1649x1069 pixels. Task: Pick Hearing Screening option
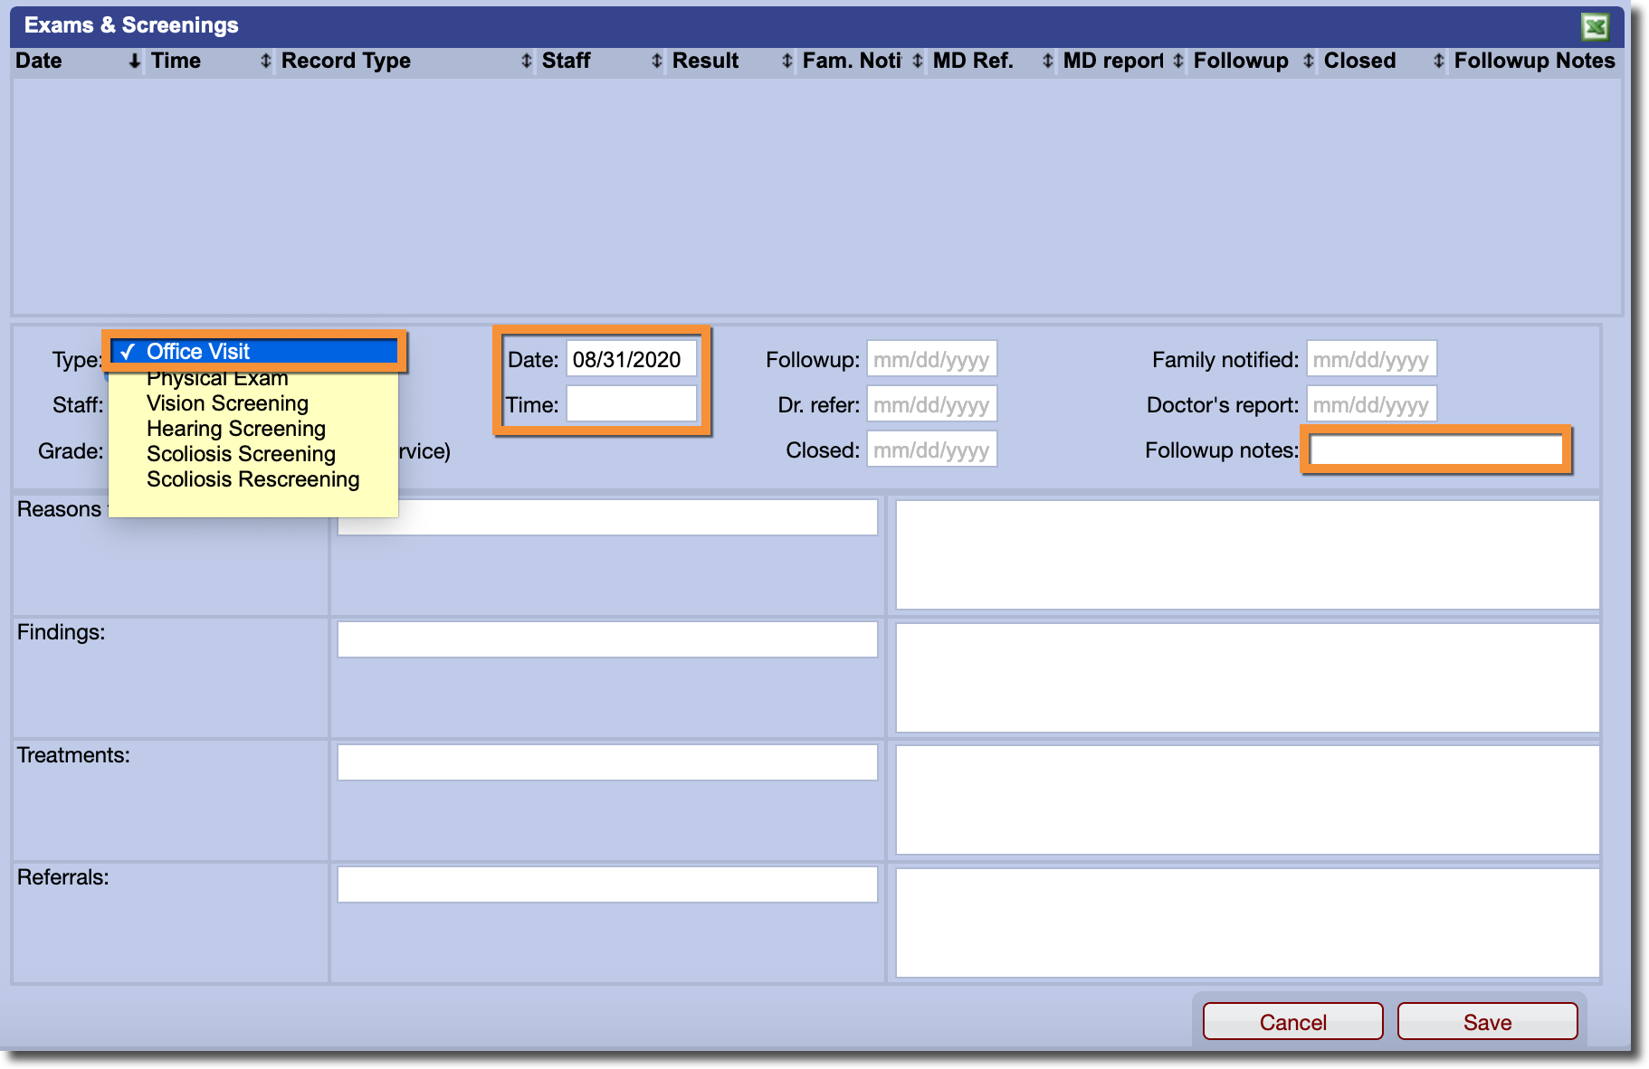[x=236, y=429]
